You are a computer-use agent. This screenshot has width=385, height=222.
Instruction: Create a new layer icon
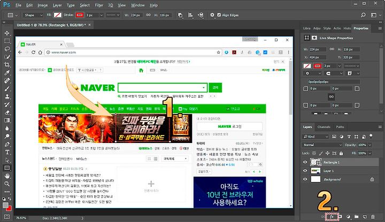(x=365, y=217)
